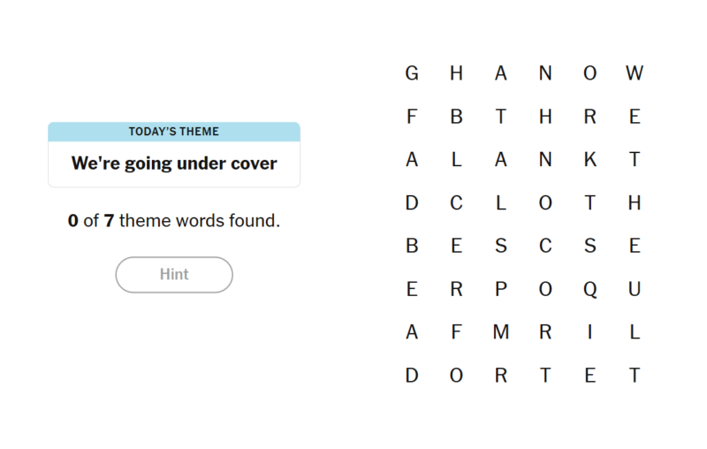Image resolution: width=707 pixels, height=449 pixels.
Task: Tap the H between T and R
Action: pos(545,117)
